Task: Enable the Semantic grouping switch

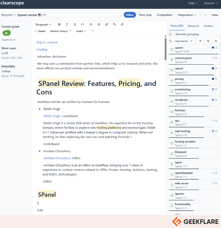Action: (171, 34)
